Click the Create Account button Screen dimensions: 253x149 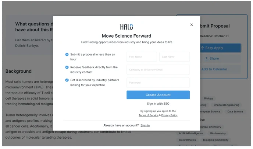point(158,95)
